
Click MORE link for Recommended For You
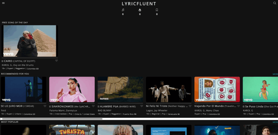click(275, 74)
